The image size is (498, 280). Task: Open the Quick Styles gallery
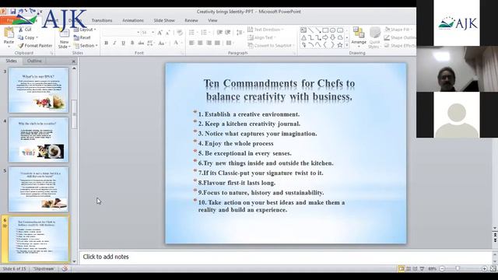374,38
